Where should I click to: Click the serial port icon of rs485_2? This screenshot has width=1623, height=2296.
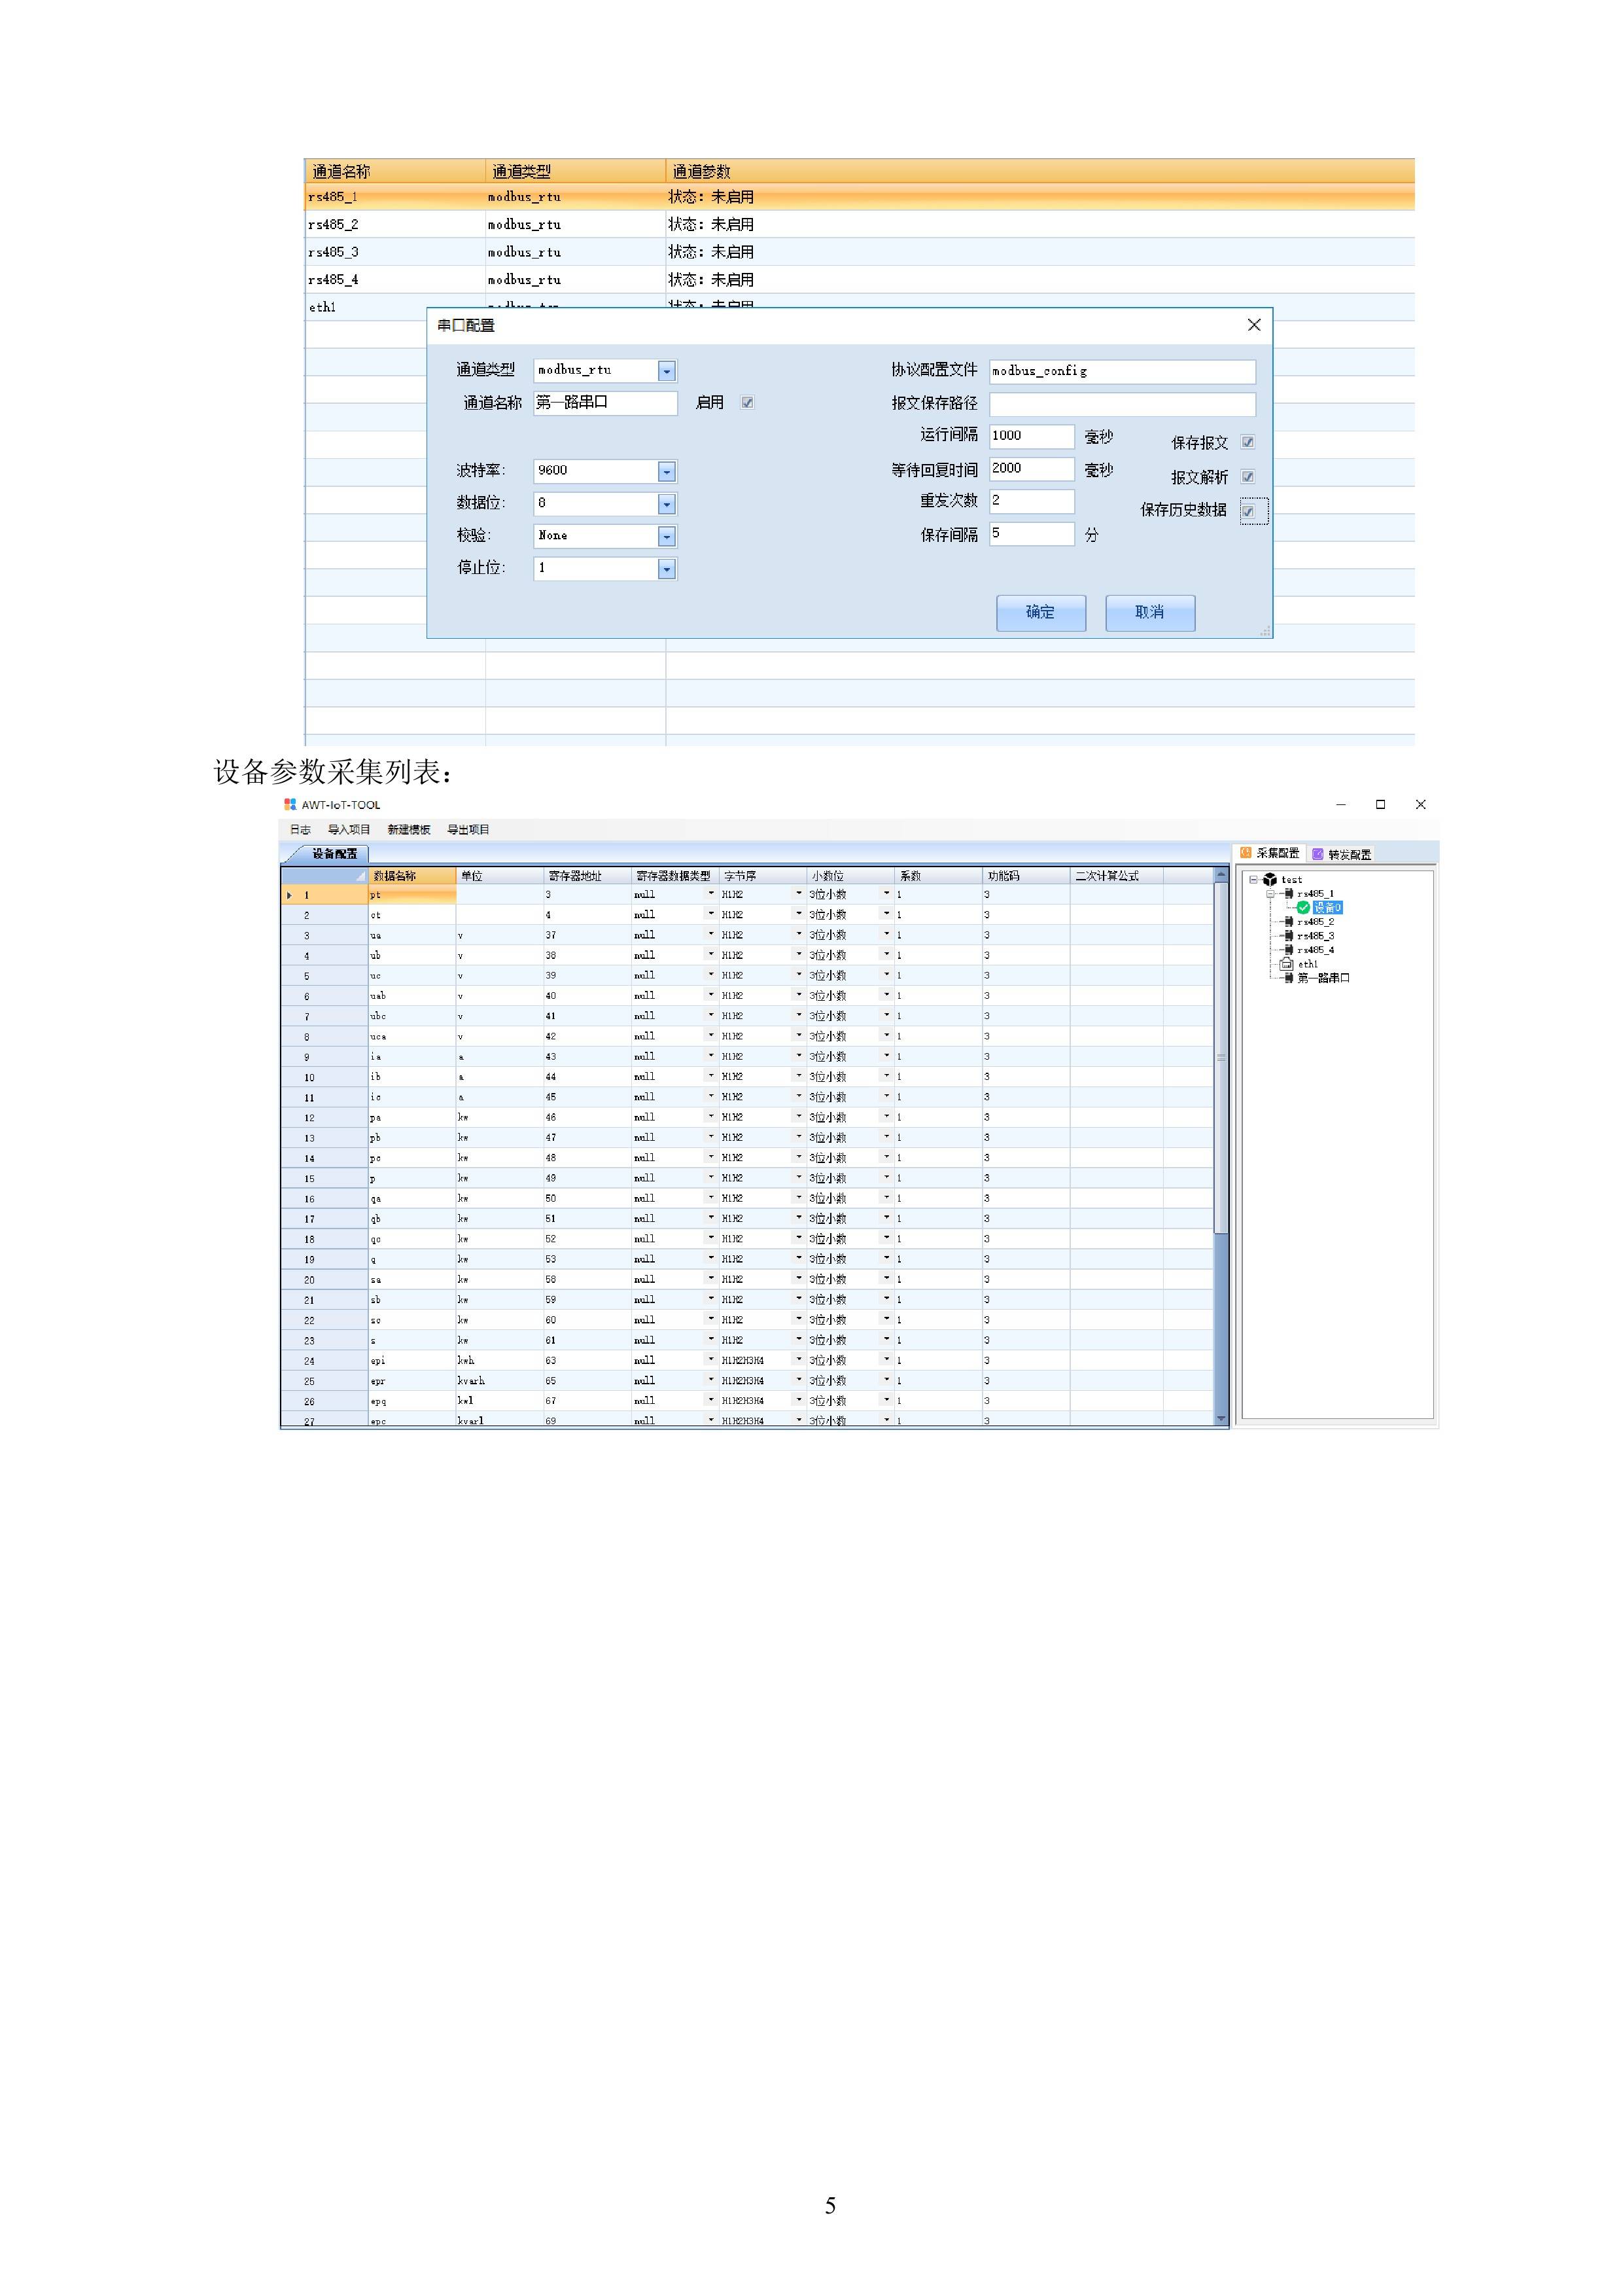tap(1288, 922)
